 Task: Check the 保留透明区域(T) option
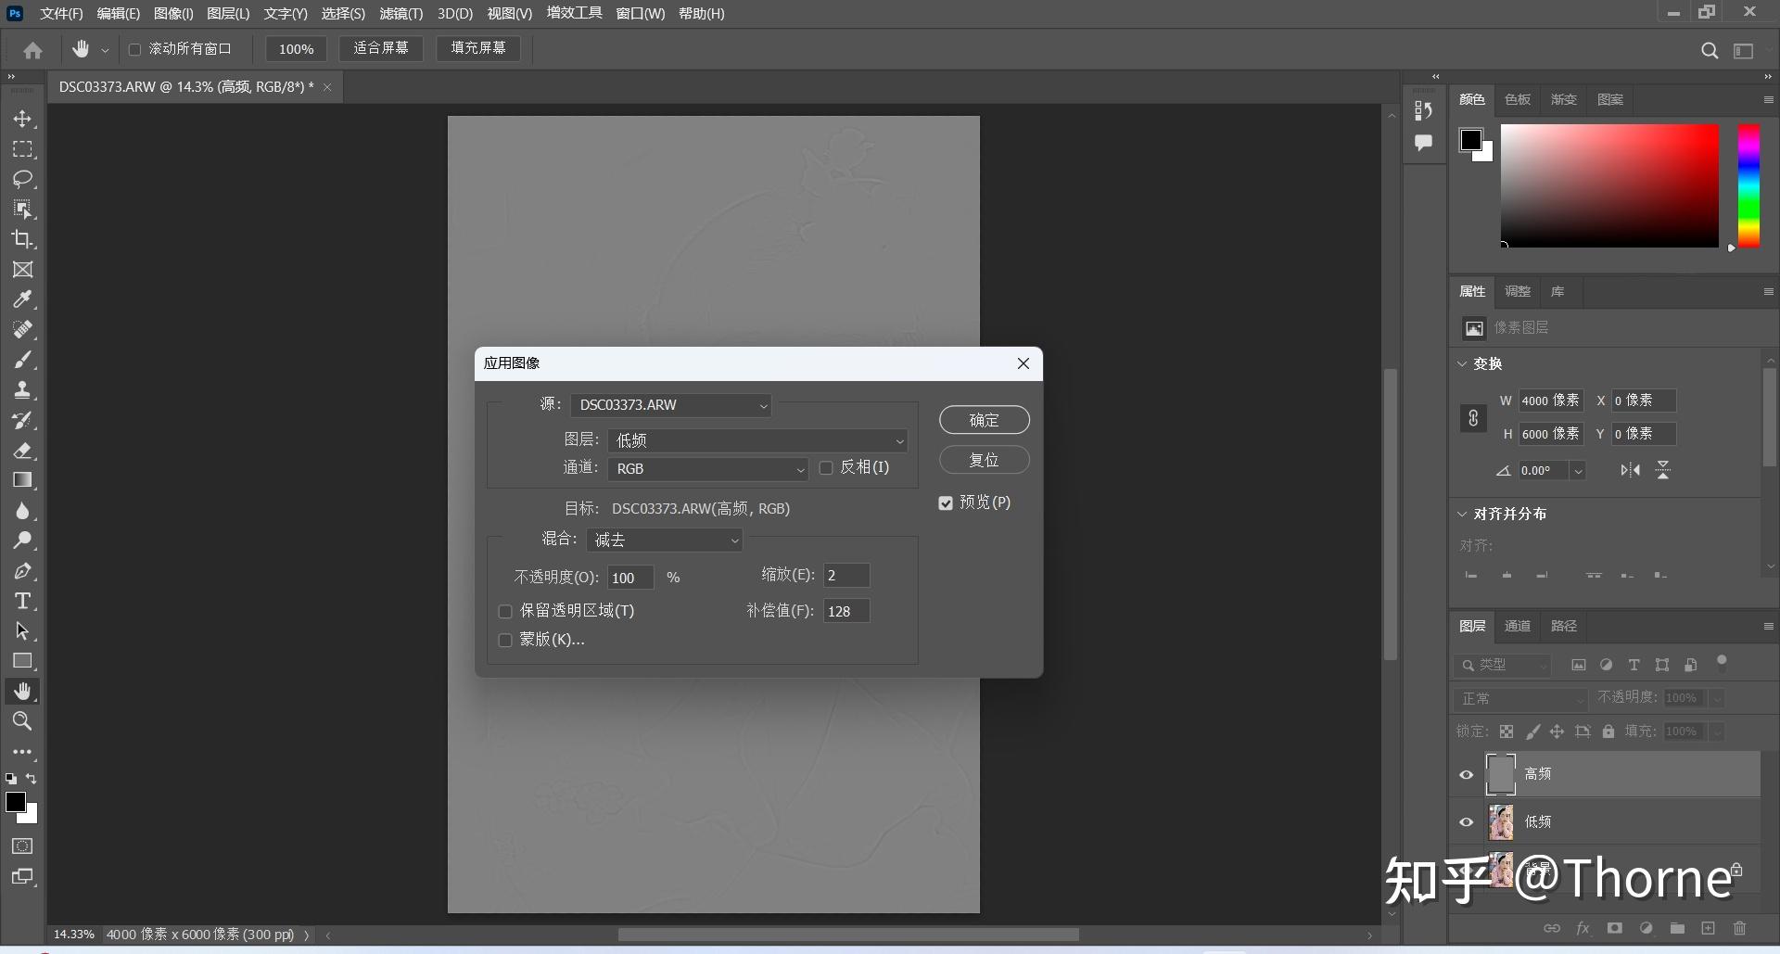click(505, 611)
